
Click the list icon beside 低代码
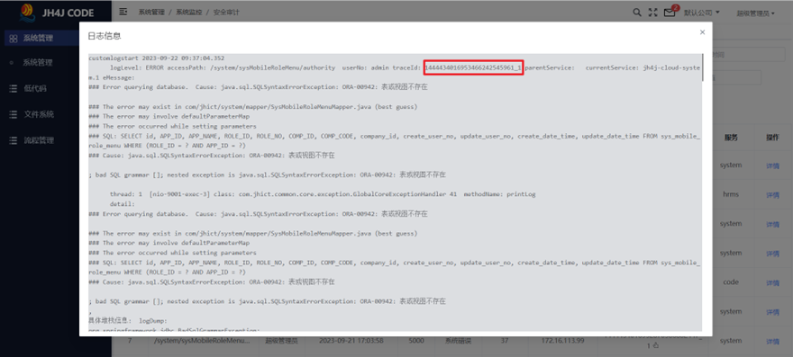(x=14, y=88)
